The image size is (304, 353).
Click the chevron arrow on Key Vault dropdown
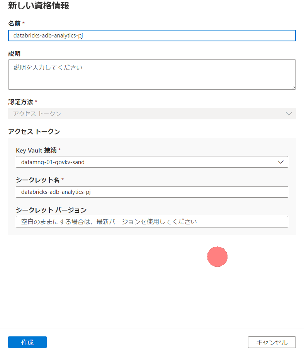(280, 162)
